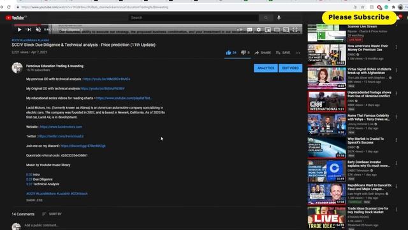Open Ferocious Education Trading & Investing channel name

tap(55, 66)
